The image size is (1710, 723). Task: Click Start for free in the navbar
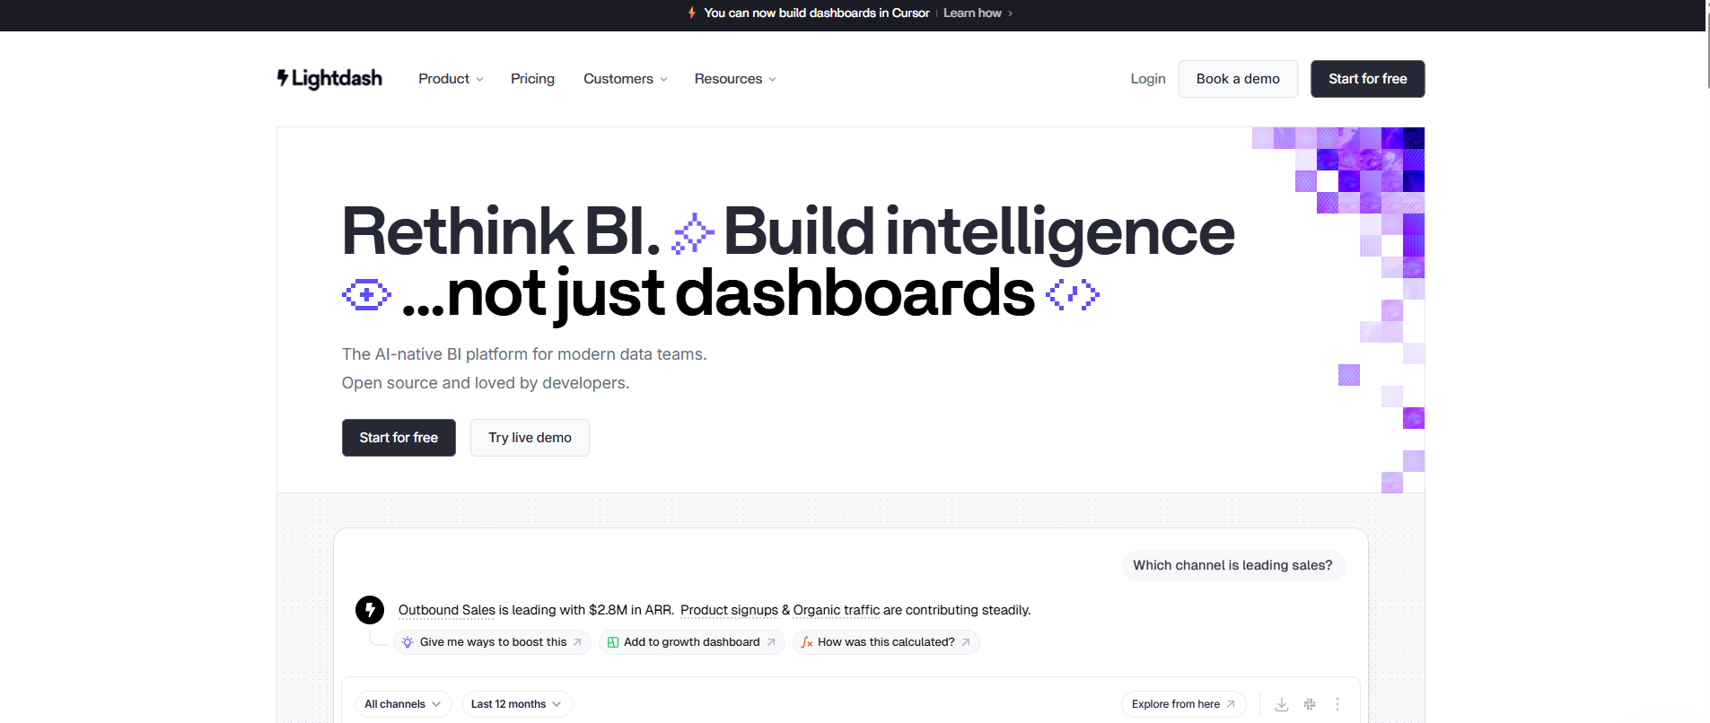[x=1367, y=79]
